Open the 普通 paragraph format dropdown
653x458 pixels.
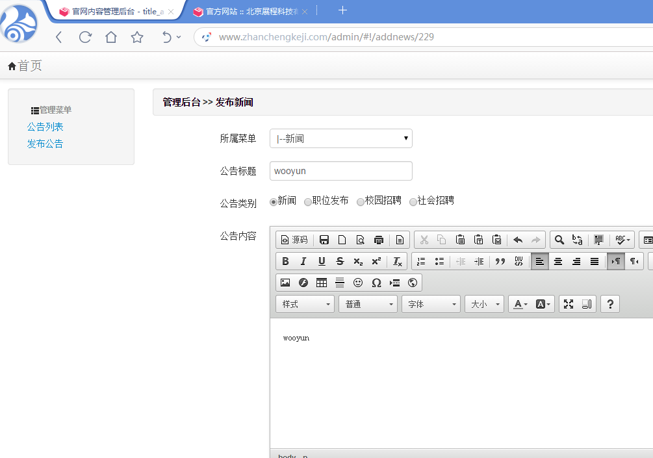(x=368, y=305)
